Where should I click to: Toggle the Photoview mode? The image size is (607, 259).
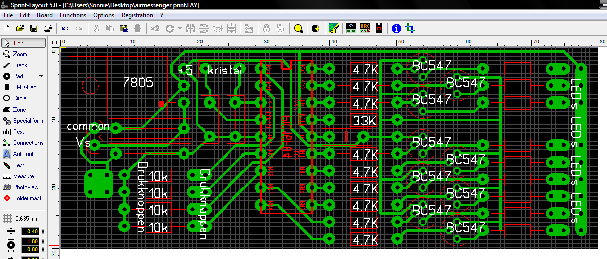coord(25,187)
